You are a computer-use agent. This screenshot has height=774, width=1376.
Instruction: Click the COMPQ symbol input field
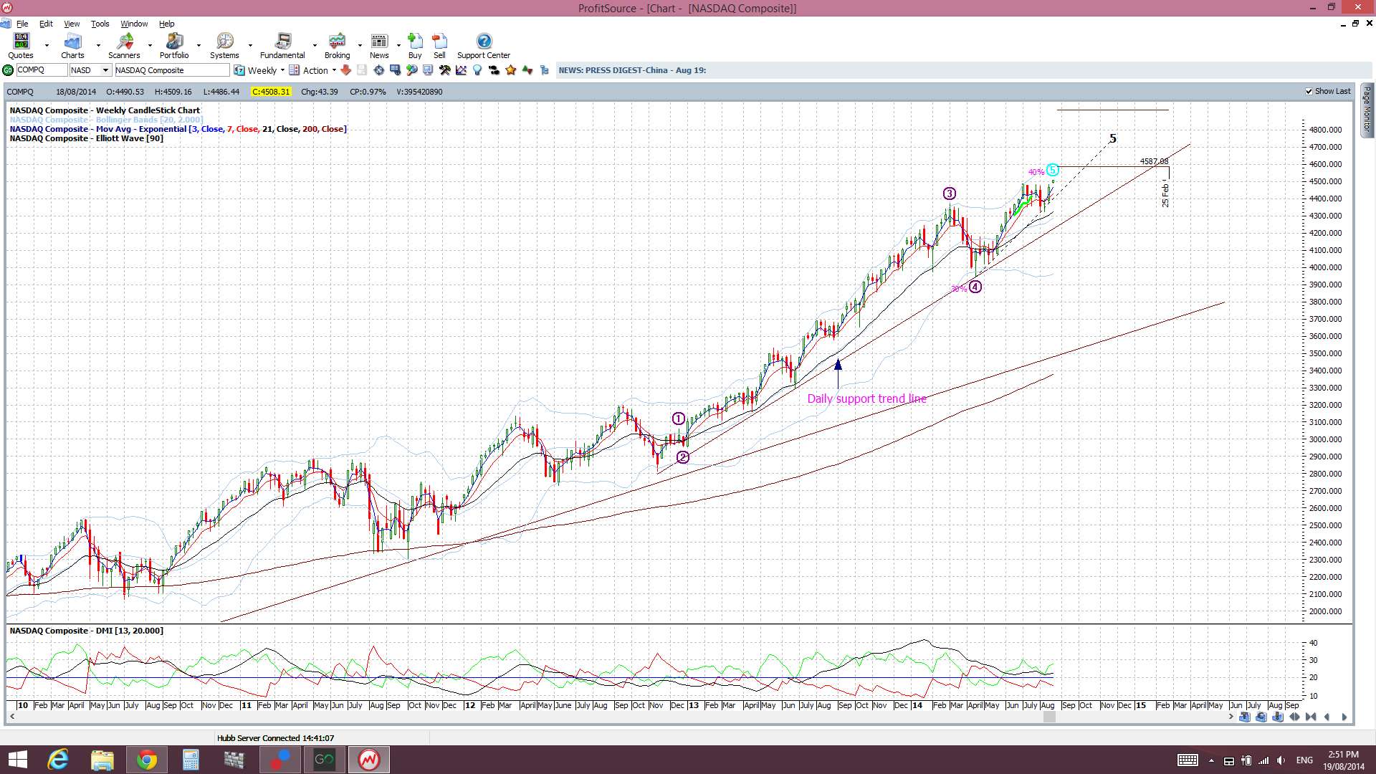(41, 70)
